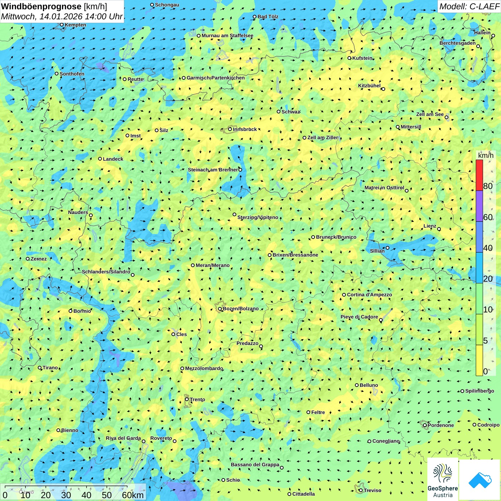Click the Kitzbühel city label
The width and height of the screenshot is (501, 501).
369,86
